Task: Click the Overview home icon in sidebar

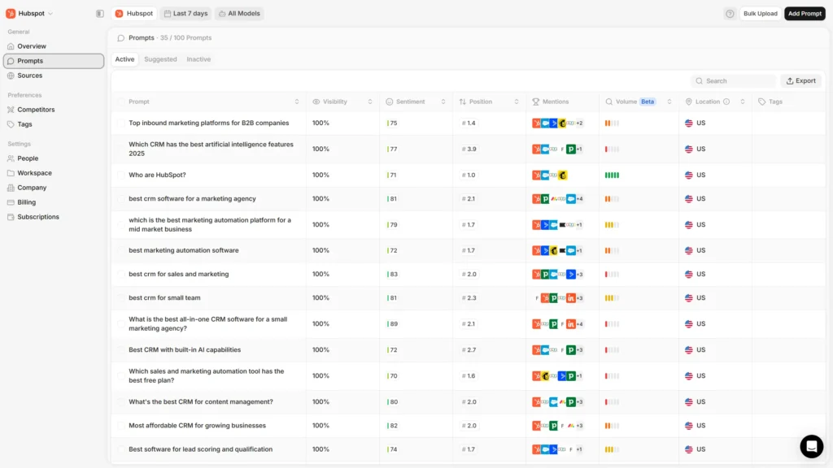Action: coord(11,46)
